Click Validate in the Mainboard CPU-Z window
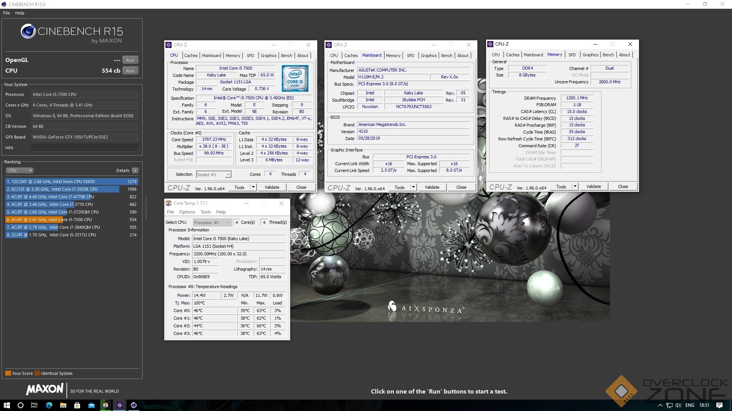Viewport: 732px width, 411px height. 432,187
